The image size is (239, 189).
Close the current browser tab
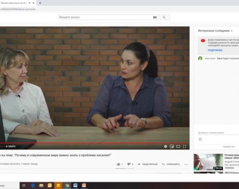tap(33, 3)
